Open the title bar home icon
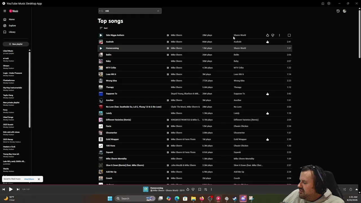The image size is (361, 203). click(323, 3)
